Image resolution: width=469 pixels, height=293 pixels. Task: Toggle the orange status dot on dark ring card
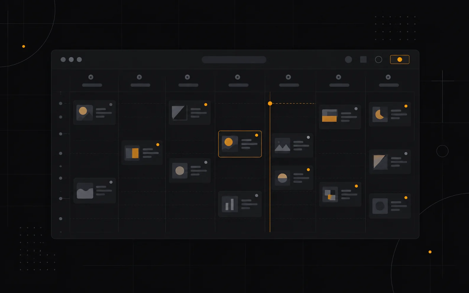point(406,198)
